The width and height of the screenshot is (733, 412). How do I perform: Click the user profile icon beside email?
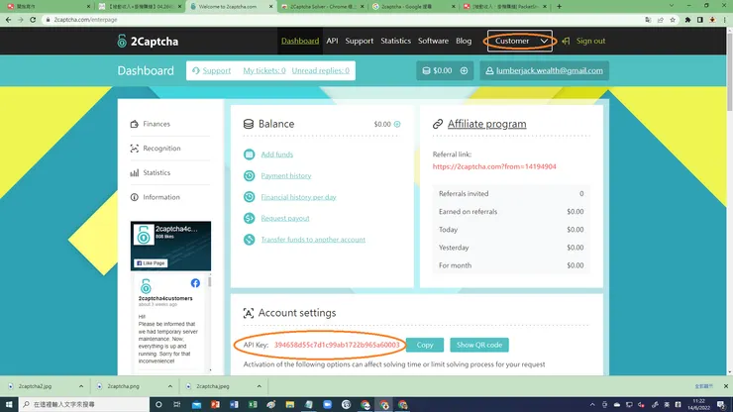click(489, 70)
